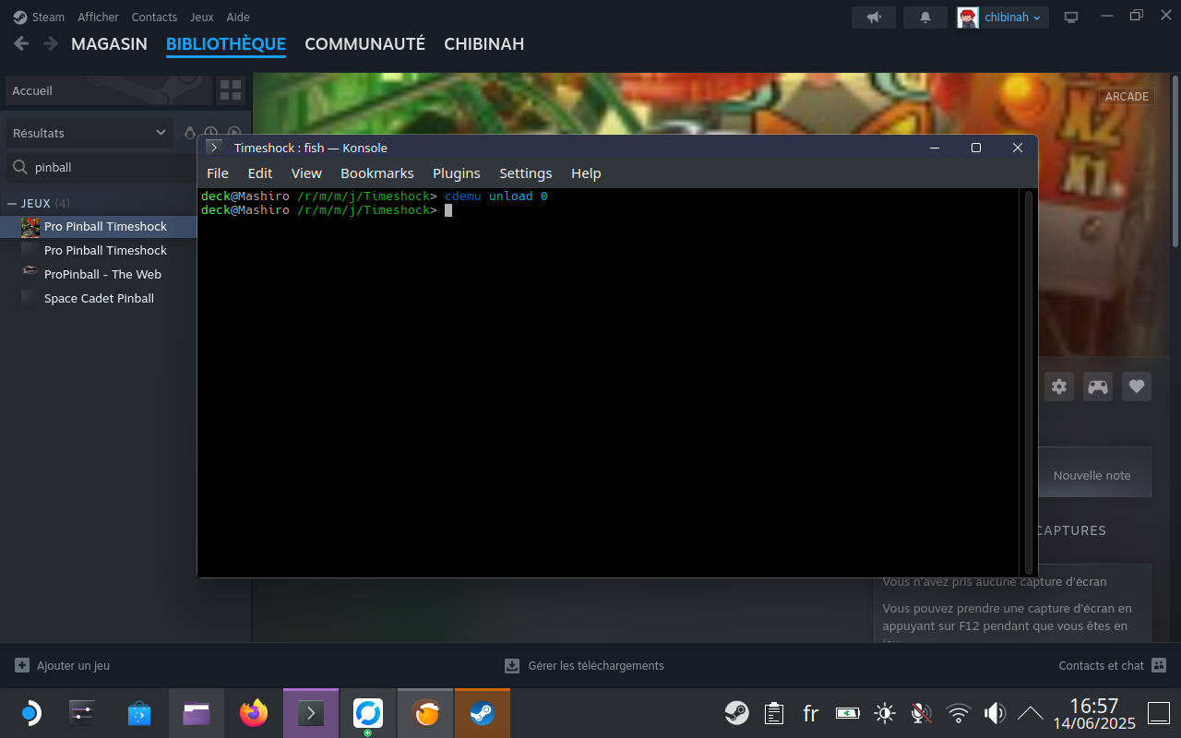This screenshot has width=1181, height=738.
Task: Click the ARCADE tag label
Action: click(1127, 96)
